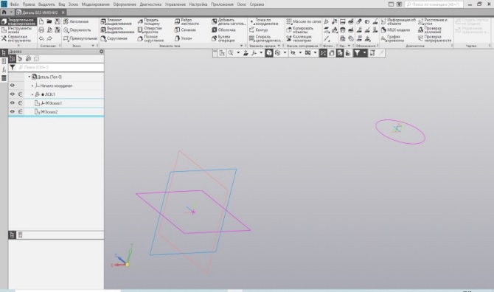494x292 pixels.
Task: Expand the Начало координат tree node
Action: [32, 86]
